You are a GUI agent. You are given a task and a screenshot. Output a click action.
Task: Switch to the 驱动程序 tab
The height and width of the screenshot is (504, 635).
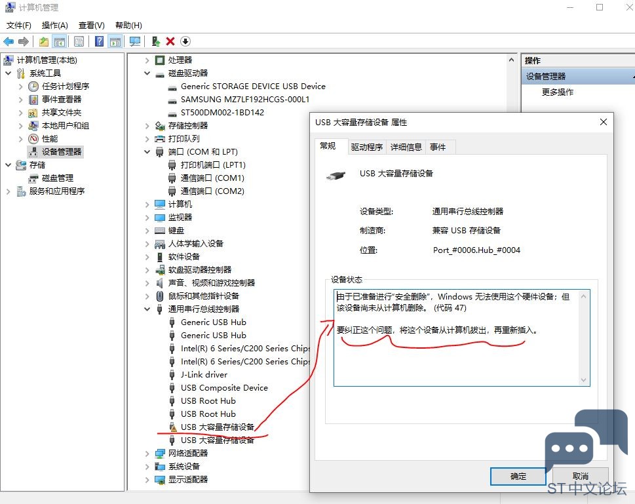click(367, 147)
